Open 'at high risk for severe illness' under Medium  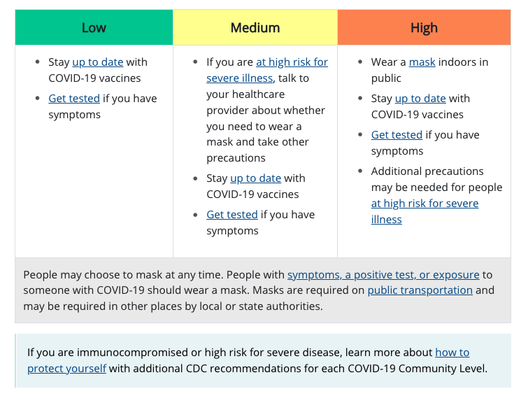pos(292,62)
